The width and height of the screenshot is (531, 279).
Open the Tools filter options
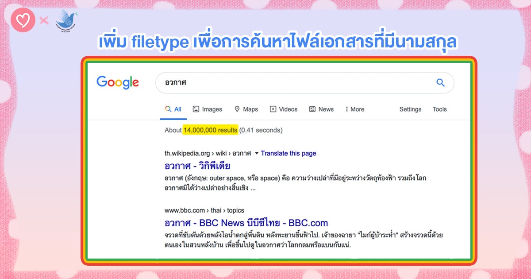[439, 109]
